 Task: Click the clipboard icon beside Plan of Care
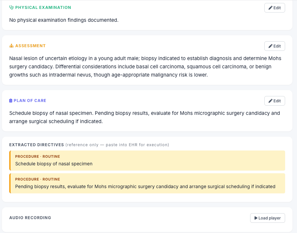11,101
